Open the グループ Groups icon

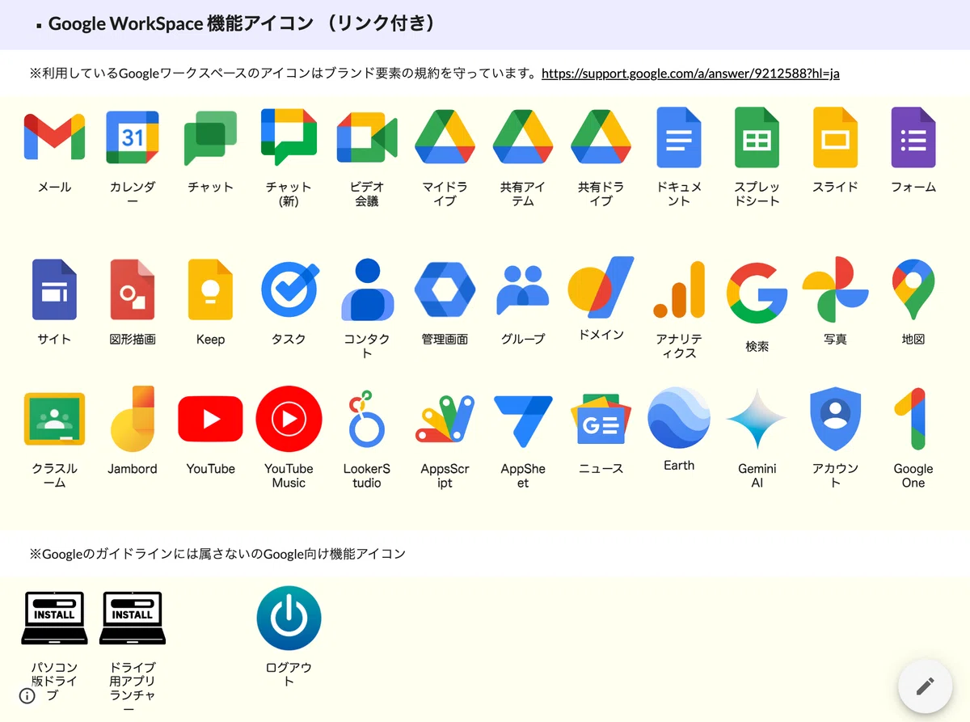coord(523,289)
